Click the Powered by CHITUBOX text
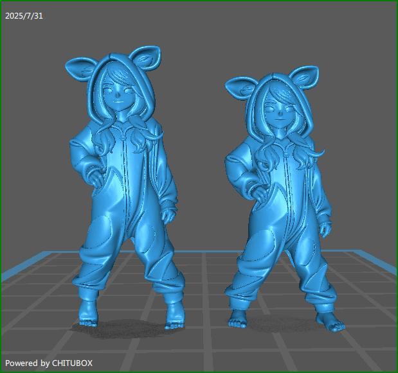398x373 pixels. [x=49, y=363]
